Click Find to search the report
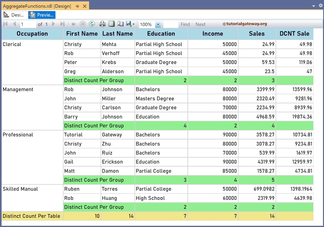This screenshot has width=324, height=227. click(185, 24)
